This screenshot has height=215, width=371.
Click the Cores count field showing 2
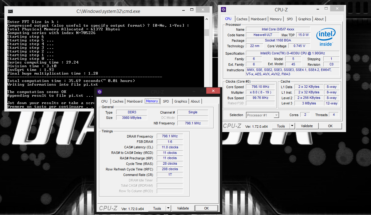click(x=305, y=115)
